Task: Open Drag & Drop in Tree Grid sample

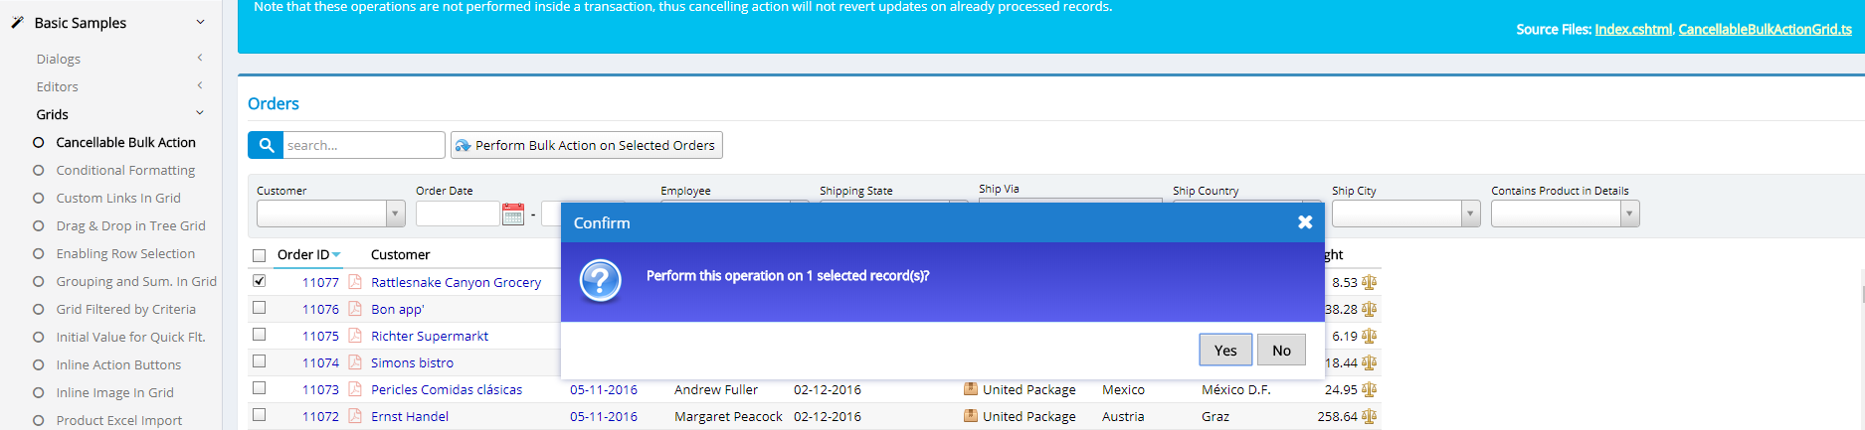Action: (130, 225)
